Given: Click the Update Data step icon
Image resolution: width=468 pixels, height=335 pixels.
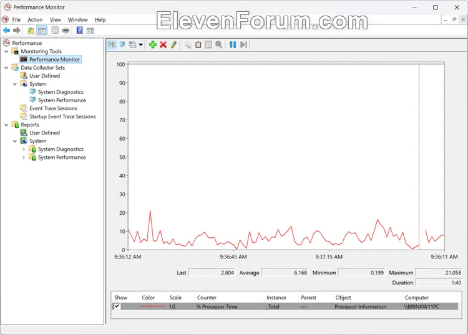Looking at the screenshot, I should coord(243,45).
